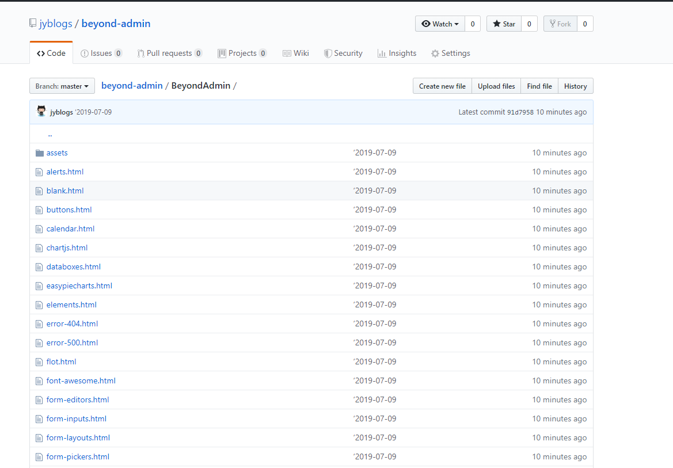Image resolution: width=673 pixels, height=468 pixels.
Task: Click the Security shield icon
Action: coord(328,53)
